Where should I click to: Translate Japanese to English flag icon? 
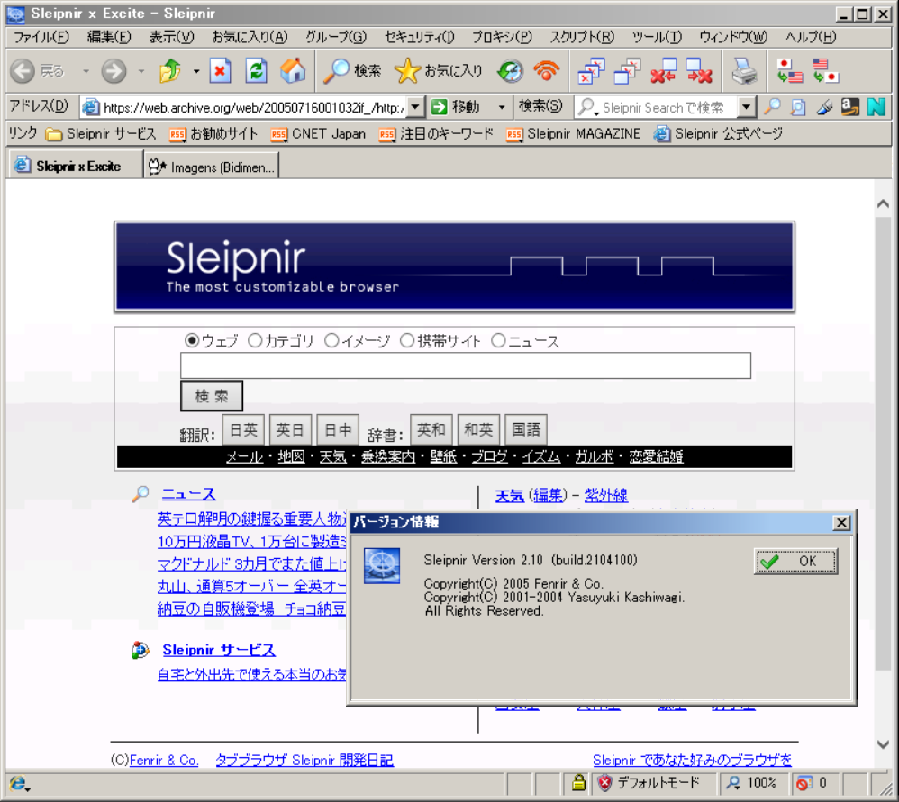coord(789,71)
